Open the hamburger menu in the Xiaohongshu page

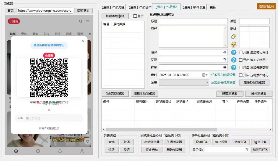coord(87,21)
